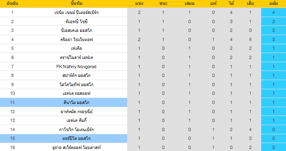
Task: Click the เสีย column header
Action: (250, 4)
